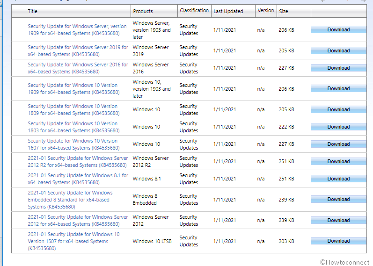
Task: Download the Windows Server 2016 update
Action: point(338,68)
